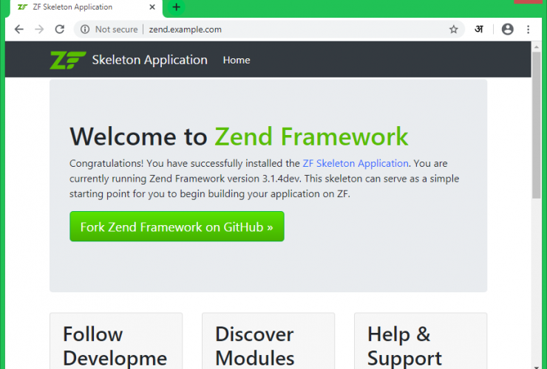Screen dimensions: 547x369
Task: Reload the current page
Action: point(60,30)
